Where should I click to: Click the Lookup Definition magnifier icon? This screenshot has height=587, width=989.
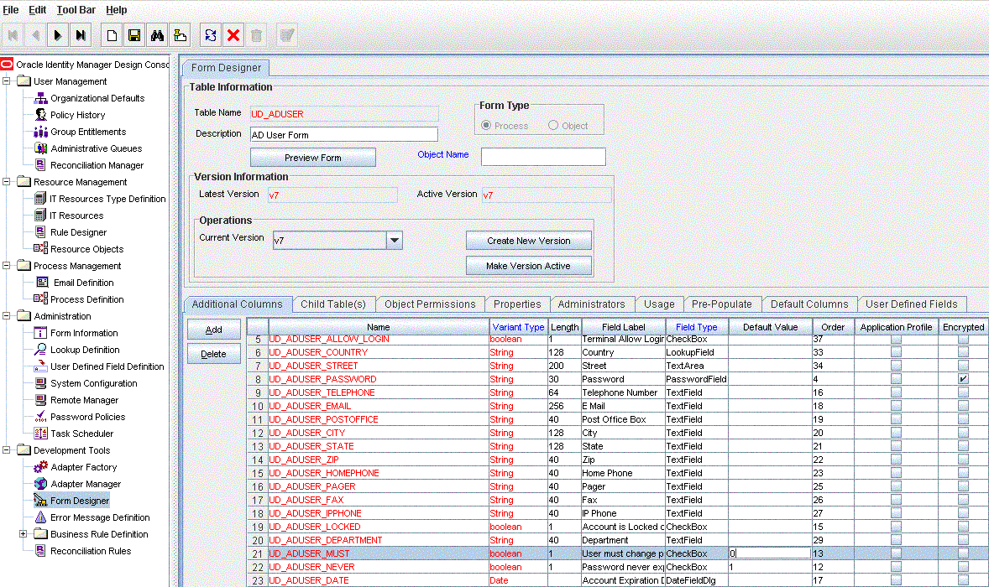[x=40, y=350]
